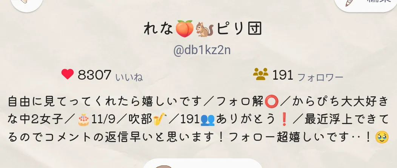The image size is (397, 168).
Task: Open the round button in top-left corner
Action: (26, 3)
